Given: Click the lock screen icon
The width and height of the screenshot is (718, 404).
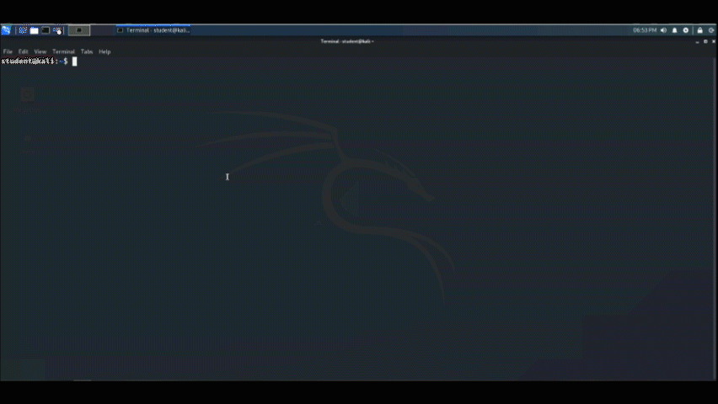Looking at the screenshot, I should point(699,30).
